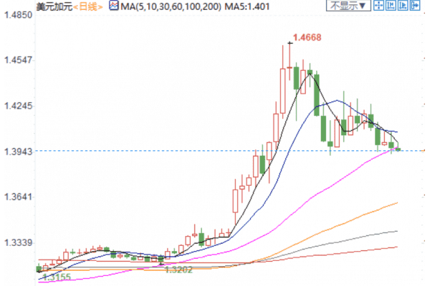Click the 1.3202 price label
Screen dimensions: 430x286
tap(177, 270)
